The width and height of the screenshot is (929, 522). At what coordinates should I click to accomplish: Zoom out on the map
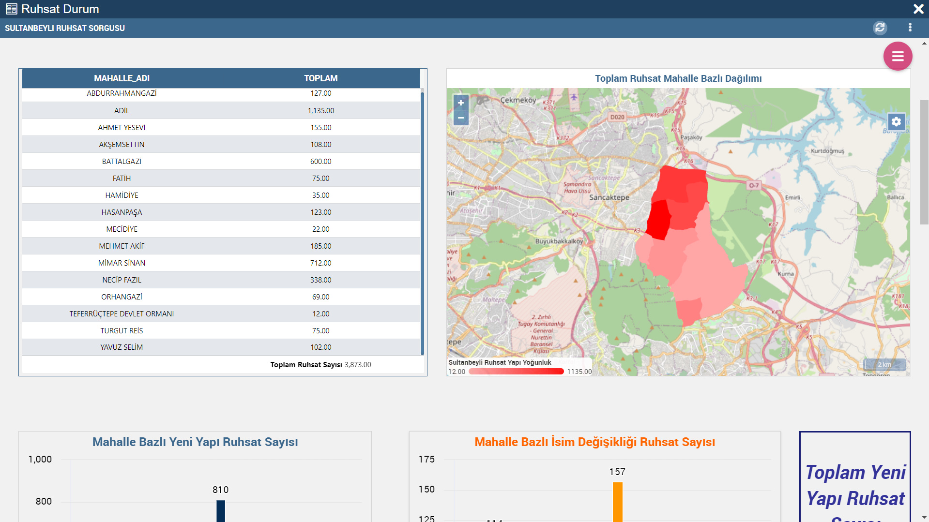point(461,118)
